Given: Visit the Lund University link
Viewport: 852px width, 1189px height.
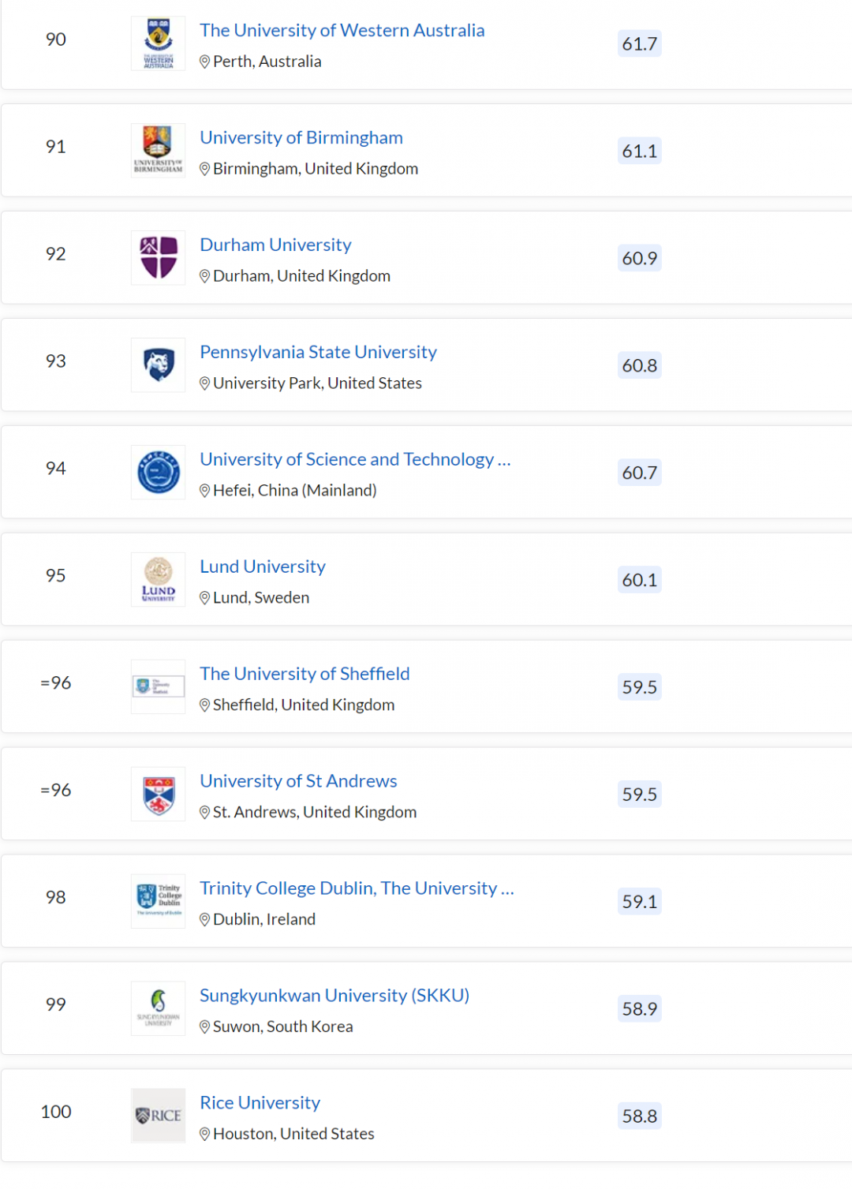Looking at the screenshot, I should pyautogui.click(x=262, y=566).
